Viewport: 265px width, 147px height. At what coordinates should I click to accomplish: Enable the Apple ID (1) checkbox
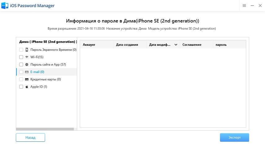pyautogui.click(x=21, y=87)
